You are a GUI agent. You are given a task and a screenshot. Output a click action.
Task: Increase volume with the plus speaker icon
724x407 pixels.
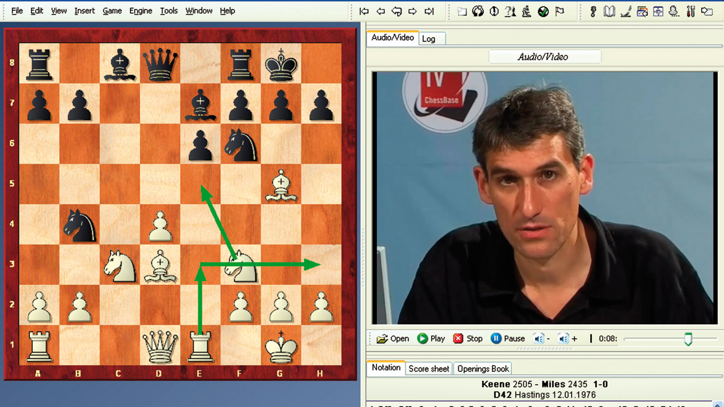tap(565, 338)
